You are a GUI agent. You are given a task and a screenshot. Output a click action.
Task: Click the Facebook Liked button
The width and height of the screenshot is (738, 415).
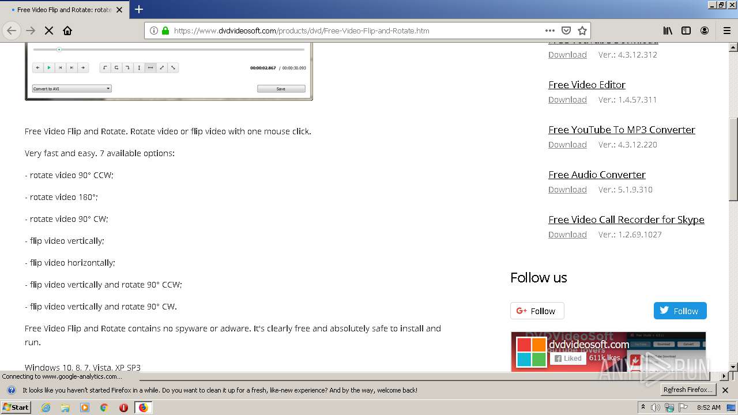click(568, 358)
